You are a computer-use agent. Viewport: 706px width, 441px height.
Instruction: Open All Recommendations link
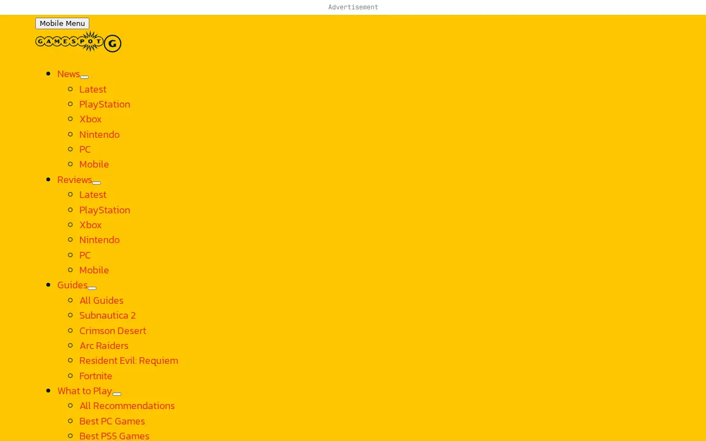tap(127, 406)
